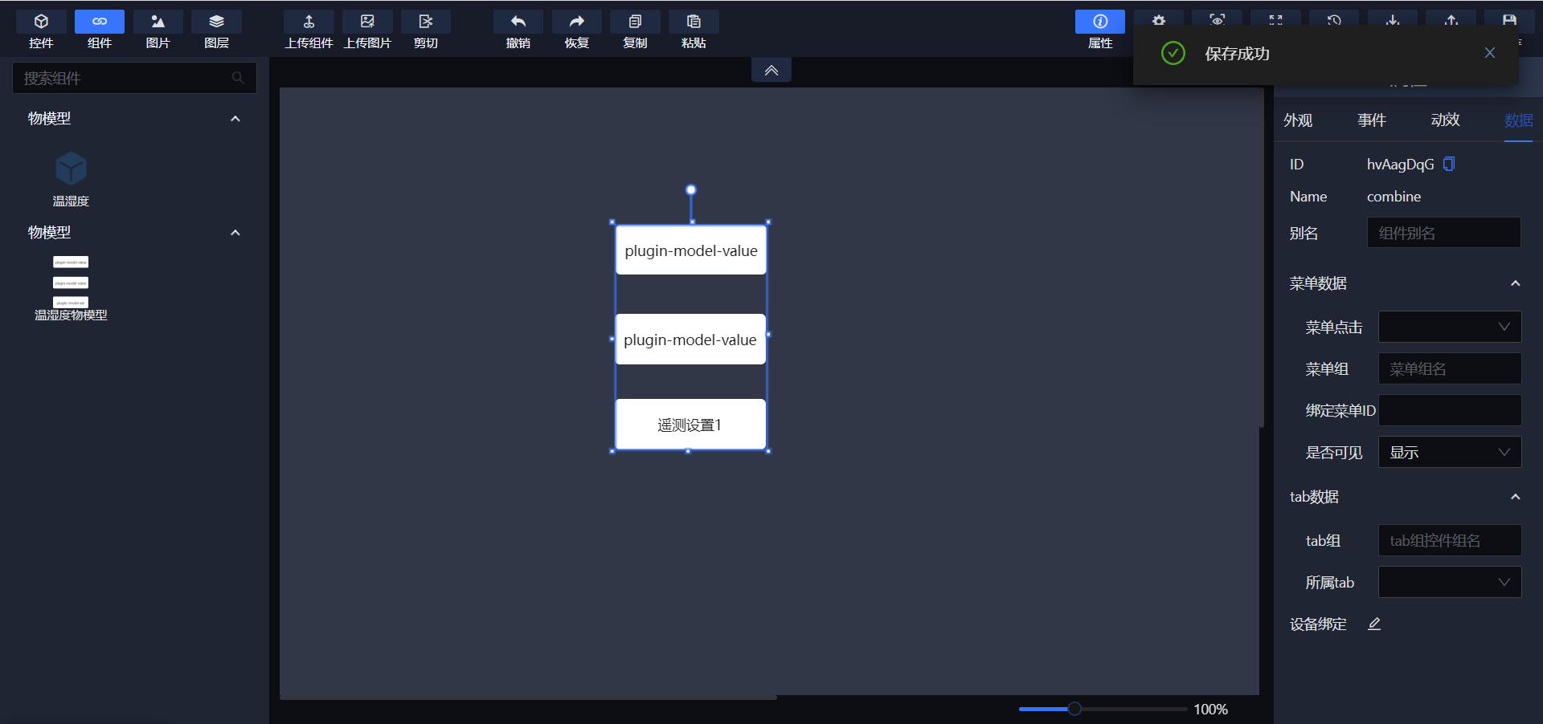The image size is (1543, 724).
Task: Click the 粘贴 paste icon
Action: pos(694,22)
